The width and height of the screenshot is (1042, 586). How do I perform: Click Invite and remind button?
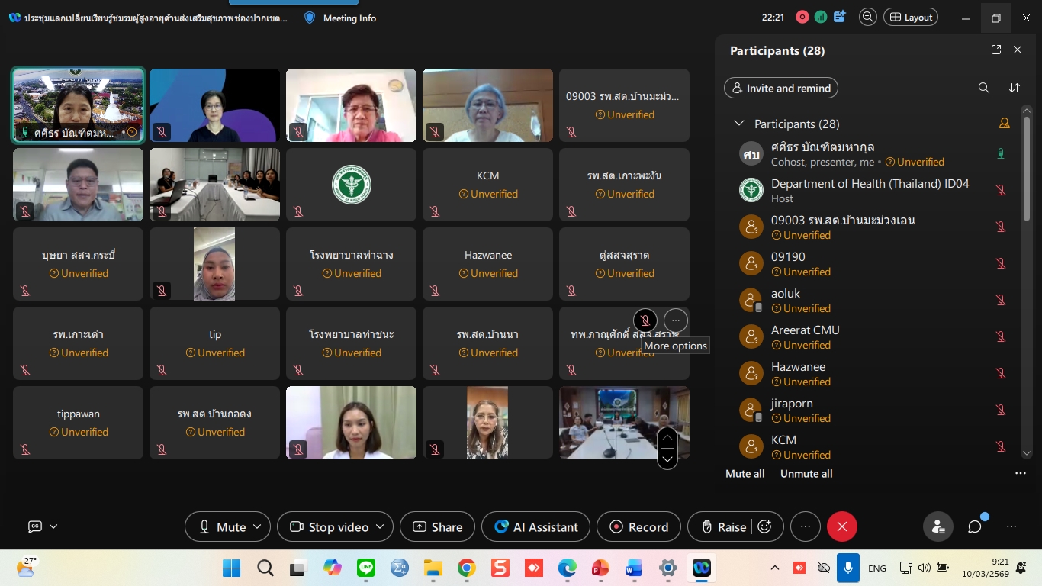point(780,88)
